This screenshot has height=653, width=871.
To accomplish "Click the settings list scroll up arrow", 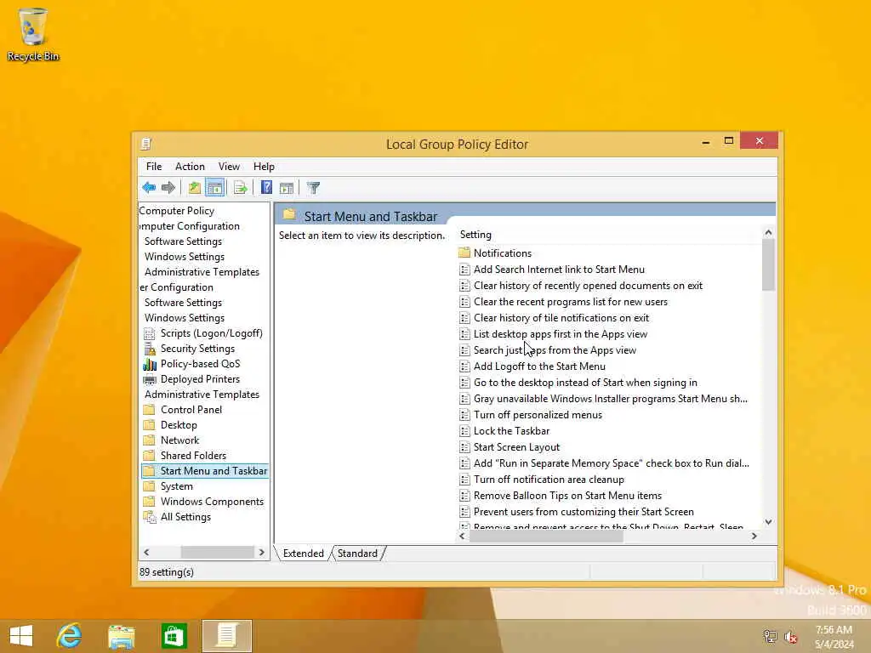I will 768,232.
